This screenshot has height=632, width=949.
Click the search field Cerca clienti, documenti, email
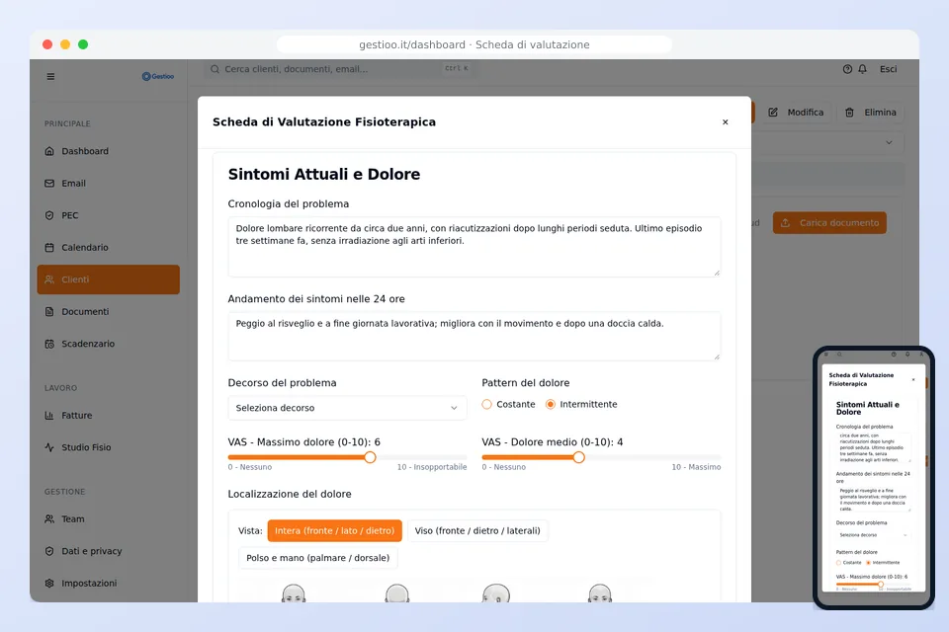(x=339, y=69)
